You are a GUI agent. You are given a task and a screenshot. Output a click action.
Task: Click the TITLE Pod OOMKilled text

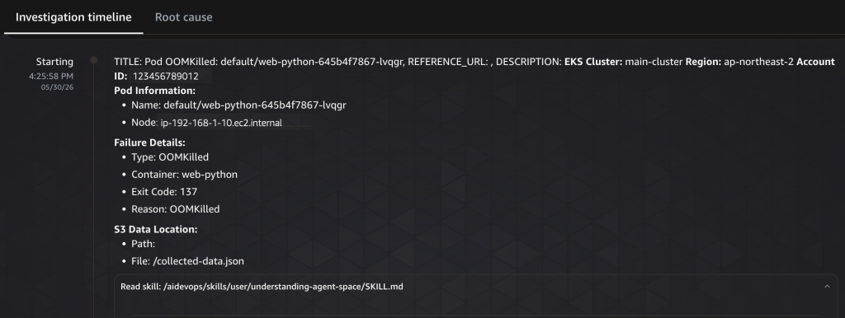(x=258, y=62)
